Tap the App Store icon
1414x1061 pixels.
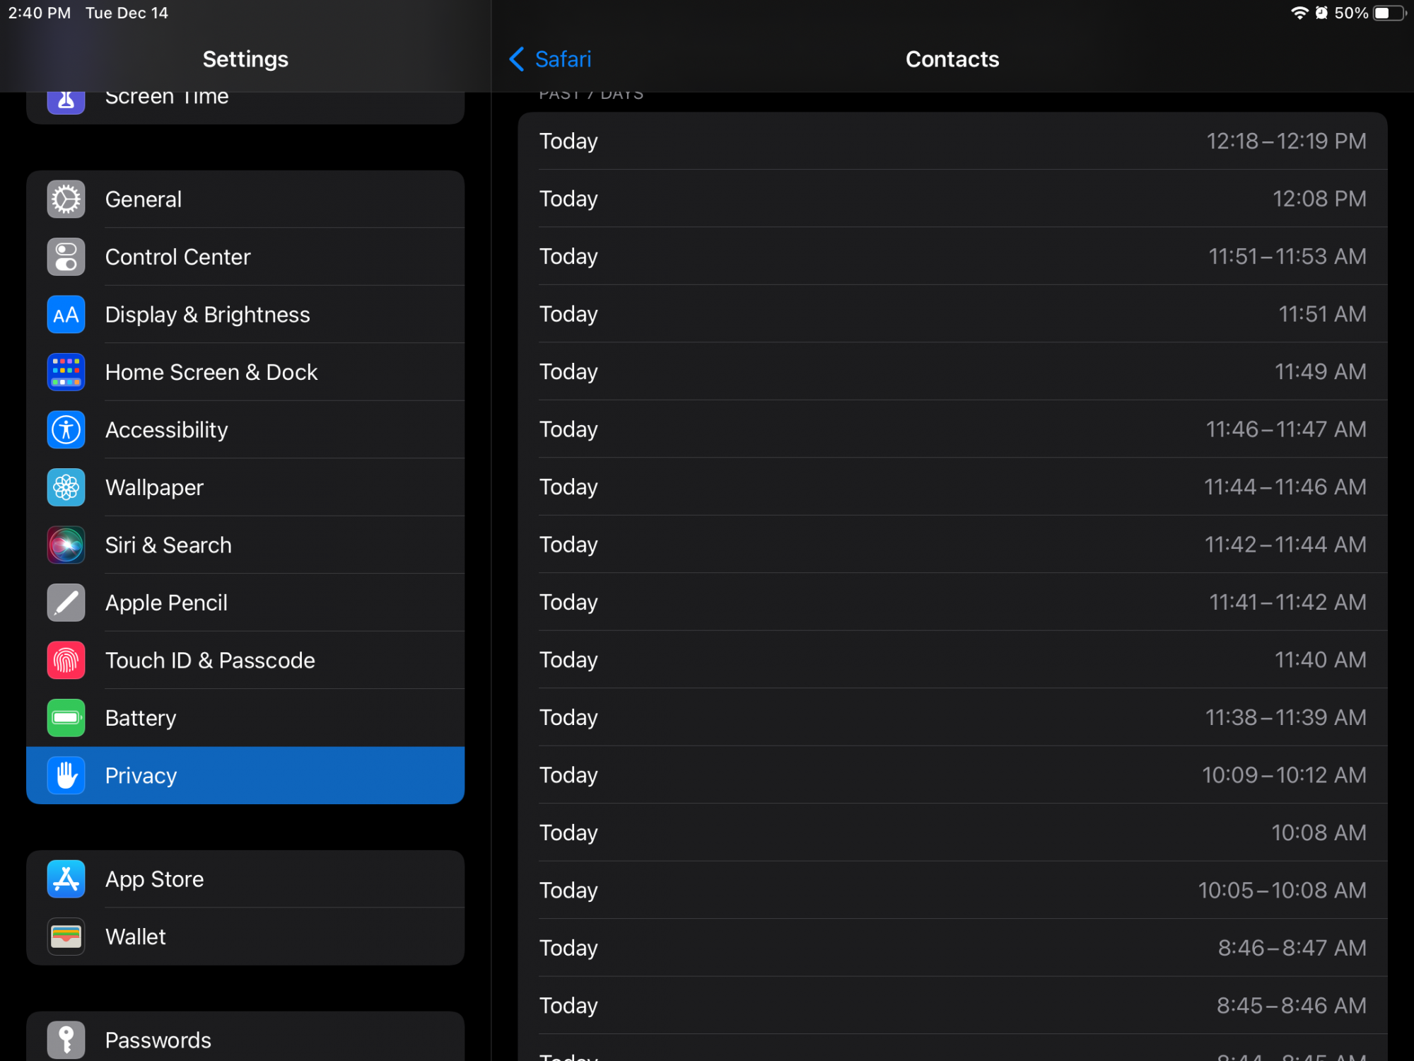[x=66, y=879]
